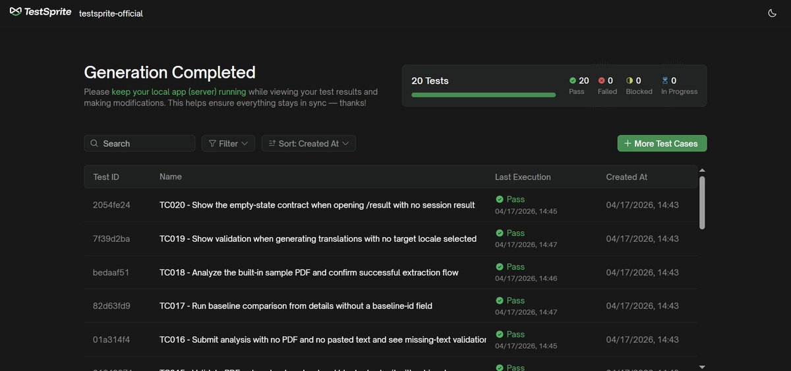The image size is (791, 371).
Task: Open the Filter dropdown
Action: 228,143
